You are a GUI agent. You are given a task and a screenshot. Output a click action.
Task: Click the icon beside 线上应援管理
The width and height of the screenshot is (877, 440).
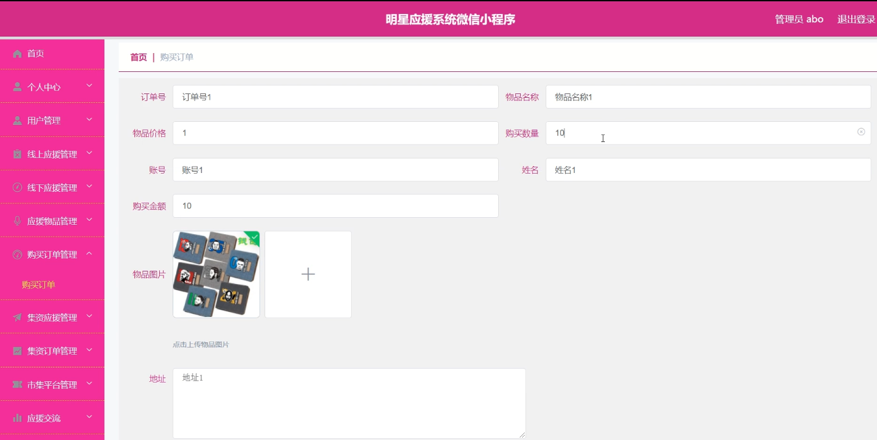(17, 154)
